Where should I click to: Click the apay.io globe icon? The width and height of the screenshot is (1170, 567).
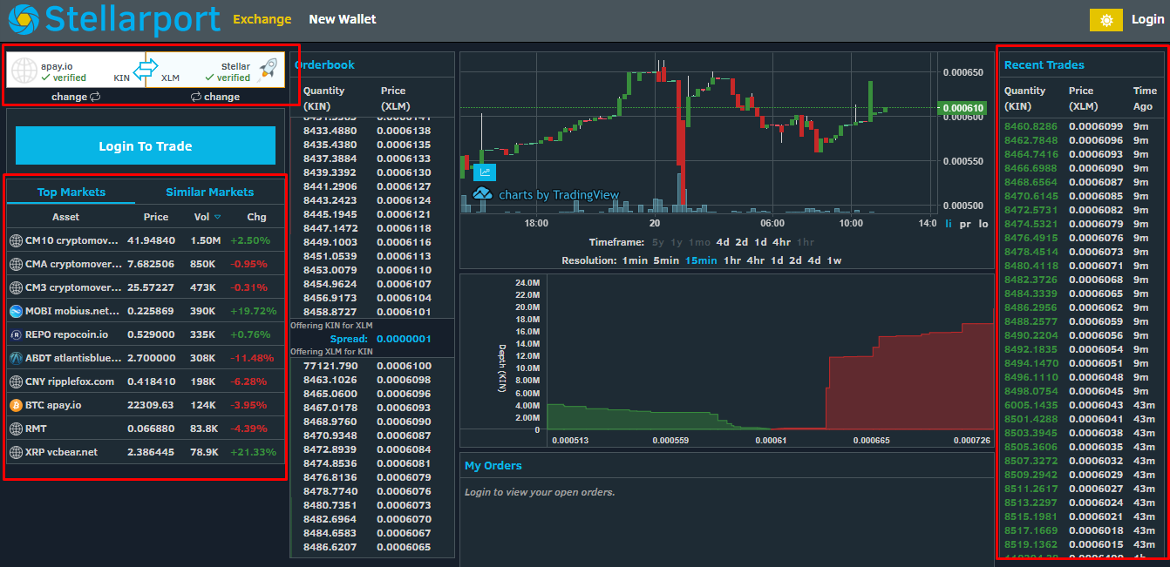[24, 71]
